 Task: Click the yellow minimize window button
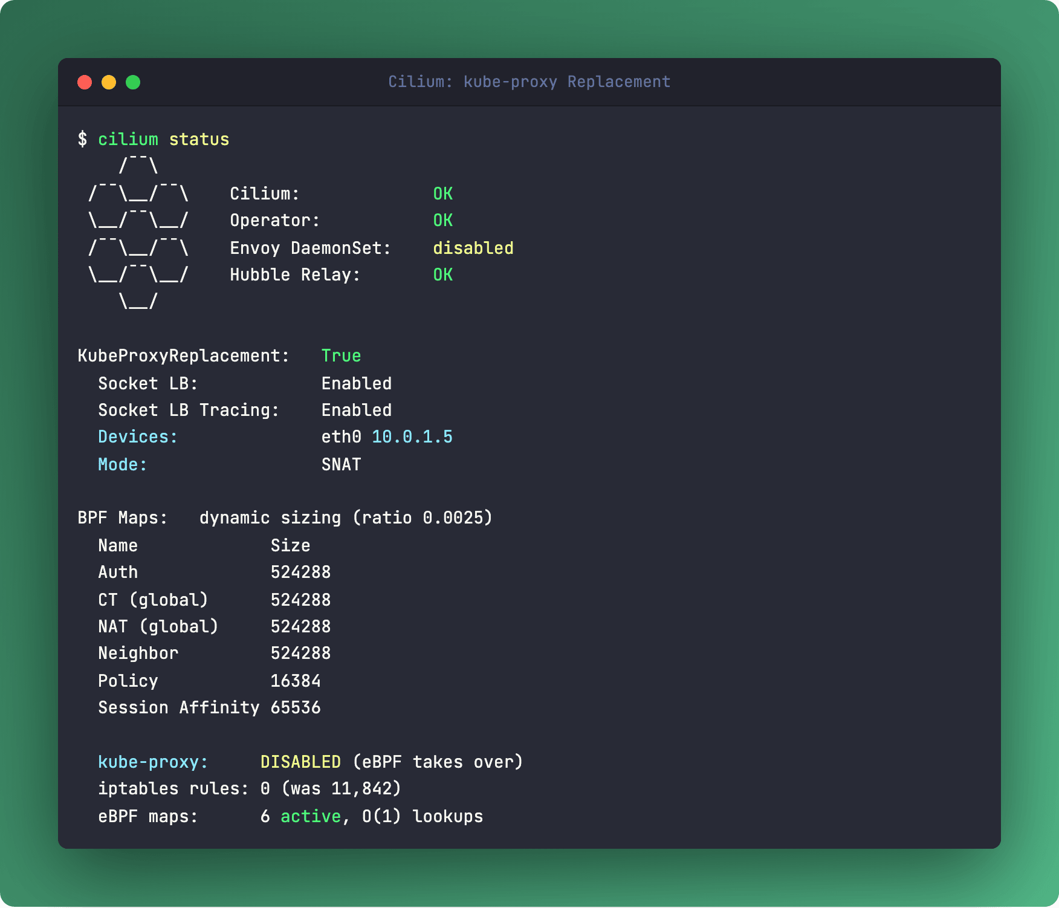click(x=109, y=82)
